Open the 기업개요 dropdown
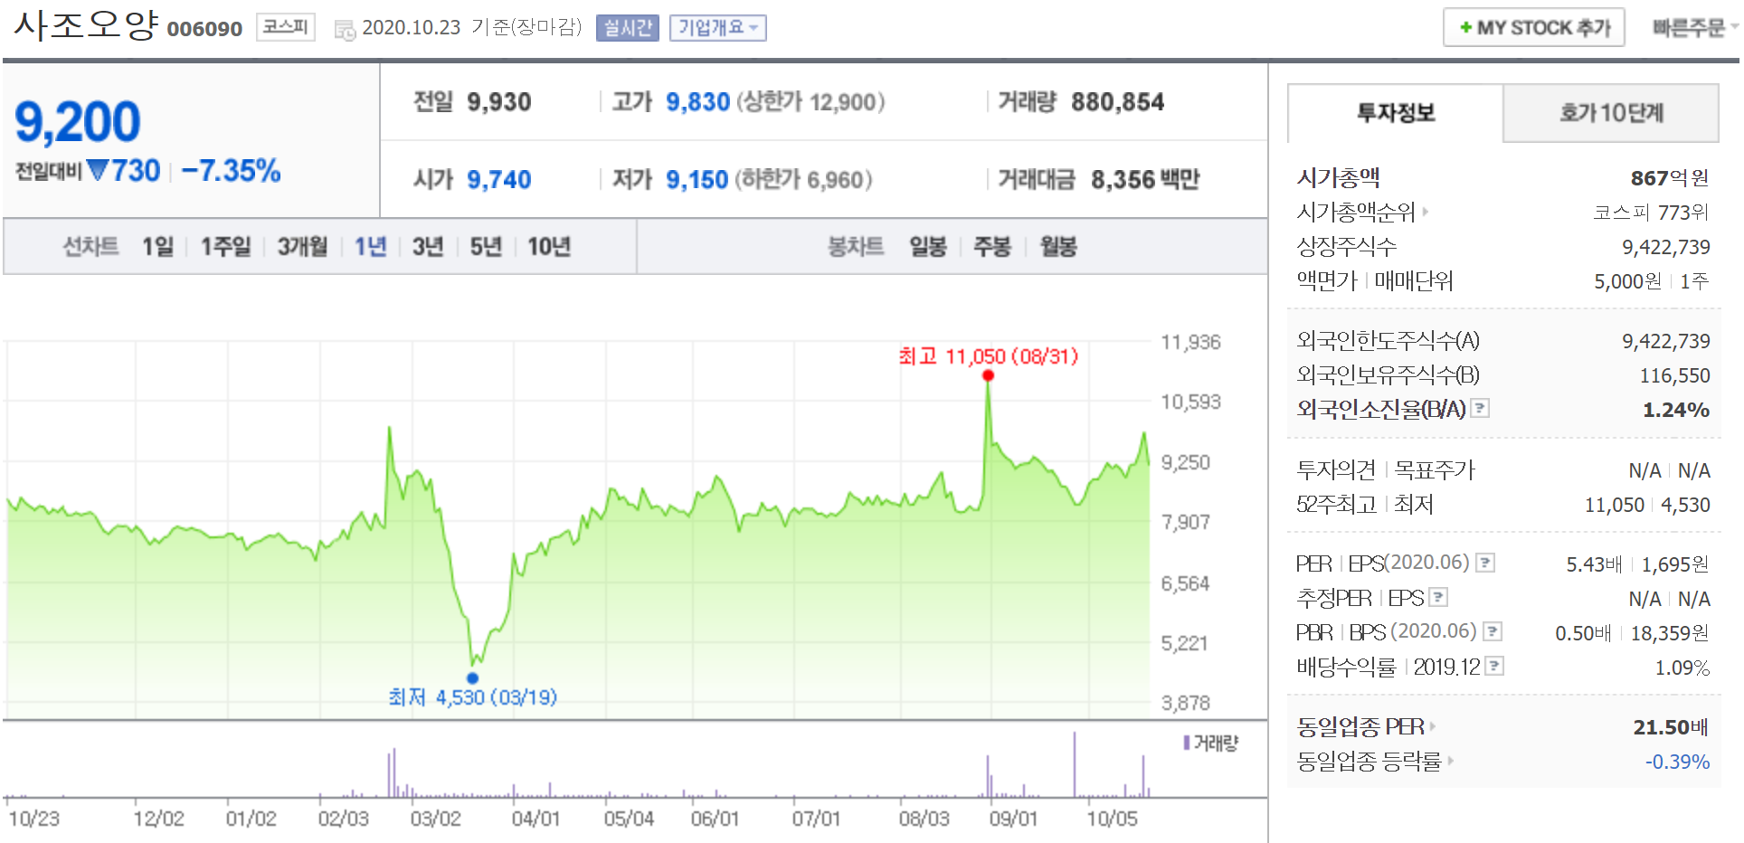The width and height of the screenshot is (1744, 843). tap(717, 28)
